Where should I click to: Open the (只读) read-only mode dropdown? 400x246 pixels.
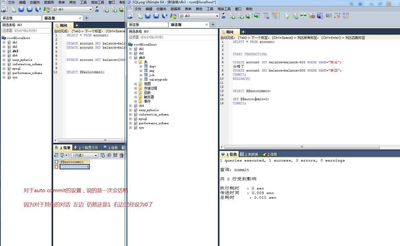tap(85, 155)
